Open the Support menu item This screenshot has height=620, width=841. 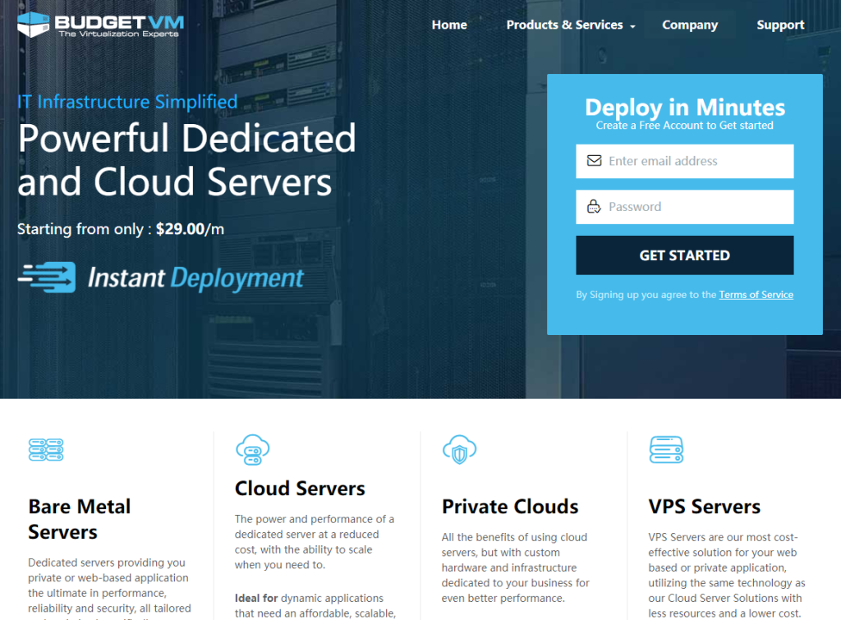pyautogui.click(x=780, y=25)
